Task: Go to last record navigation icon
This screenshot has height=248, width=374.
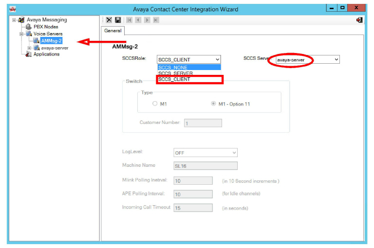Action: [x=156, y=20]
